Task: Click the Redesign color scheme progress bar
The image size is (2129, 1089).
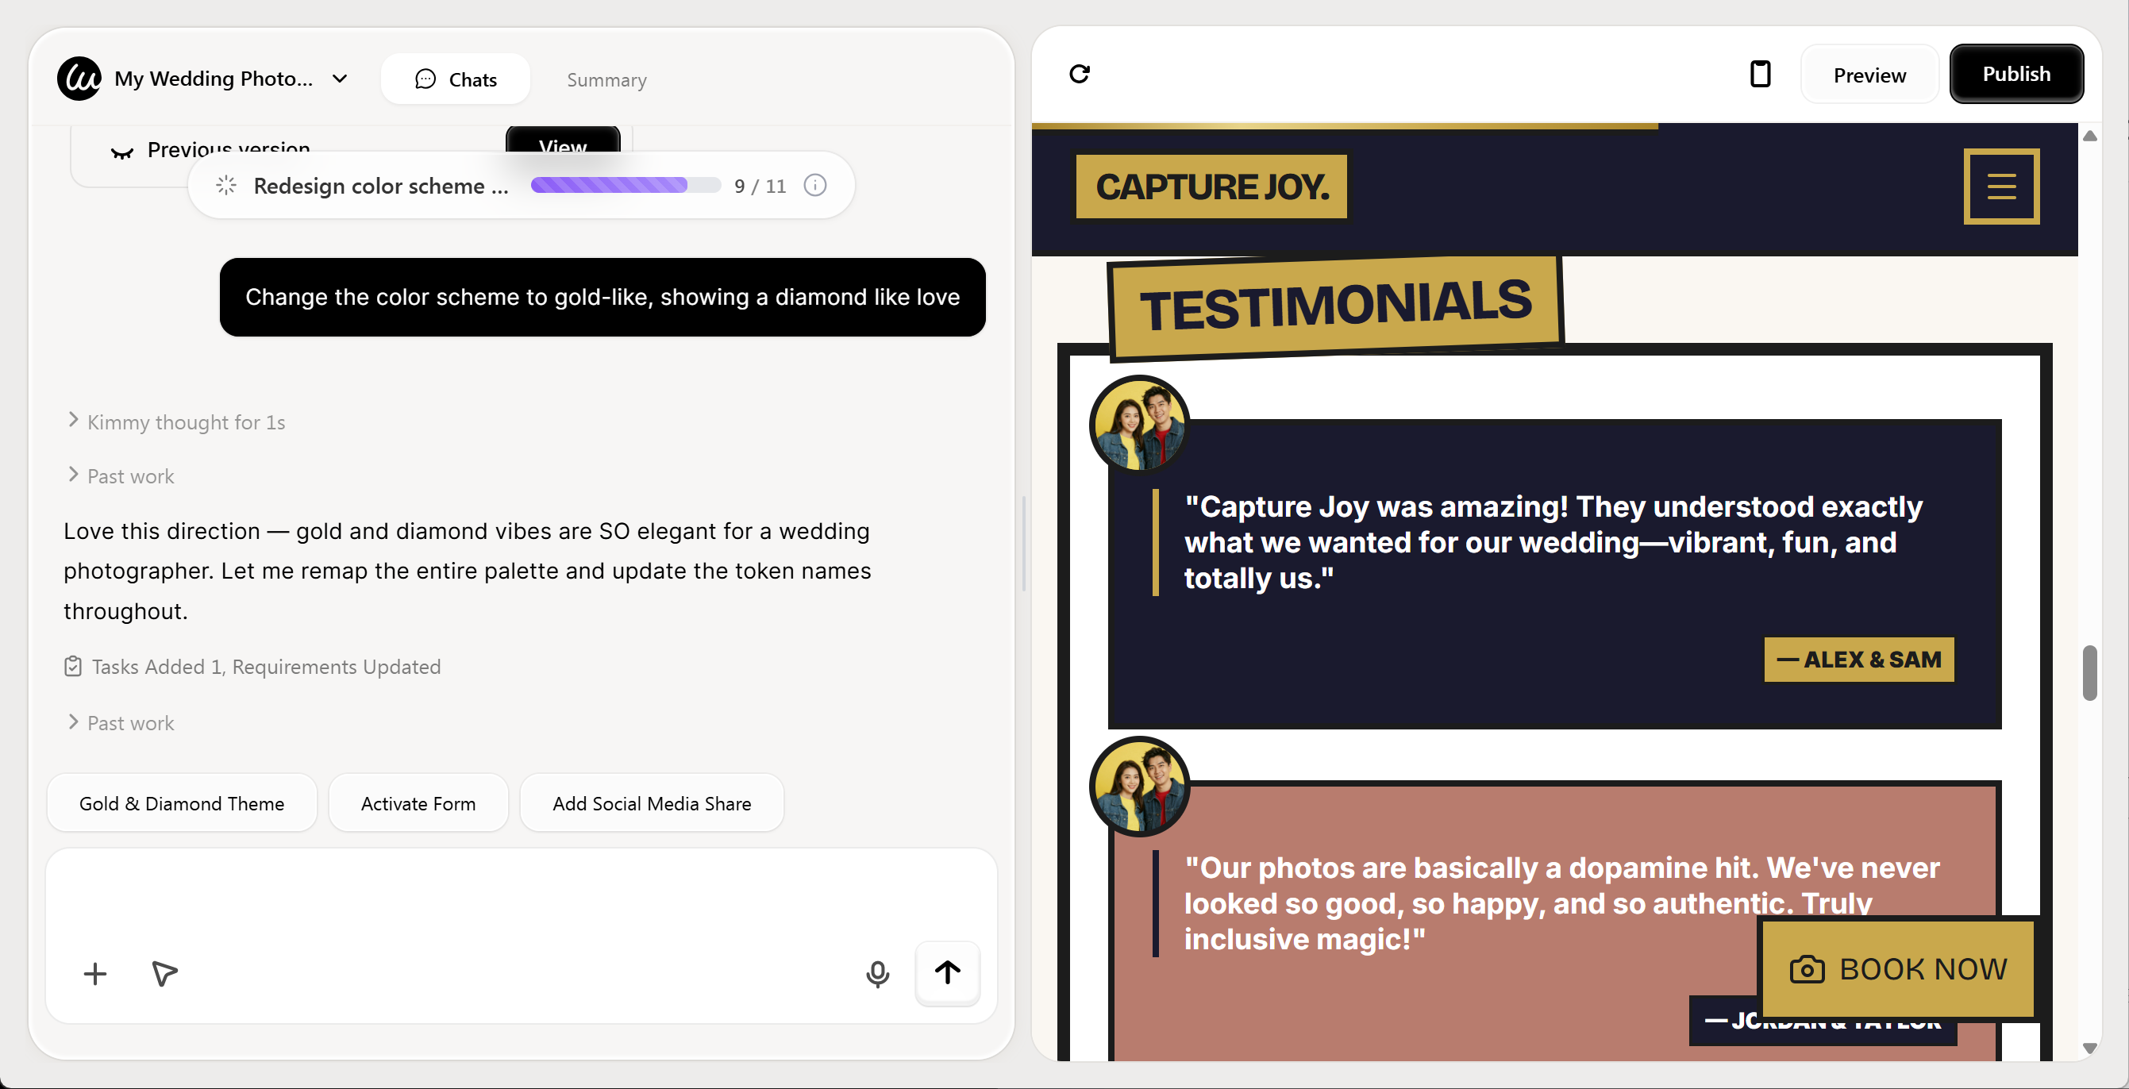Action: point(625,186)
